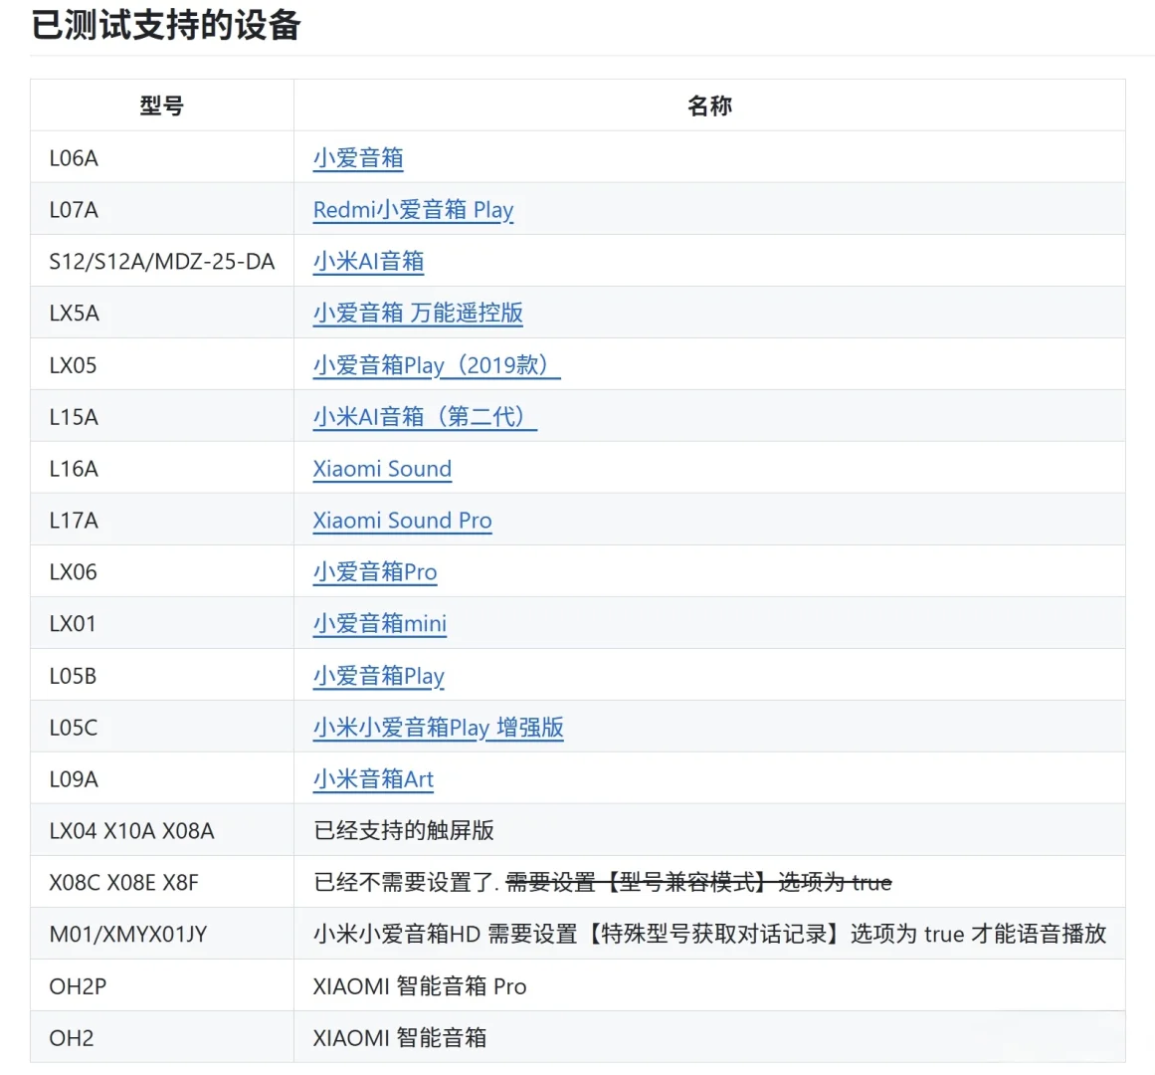The image size is (1155, 1075).
Task: Open the 小米小爱音箱Play 增强版 link
Action: coord(439,728)
